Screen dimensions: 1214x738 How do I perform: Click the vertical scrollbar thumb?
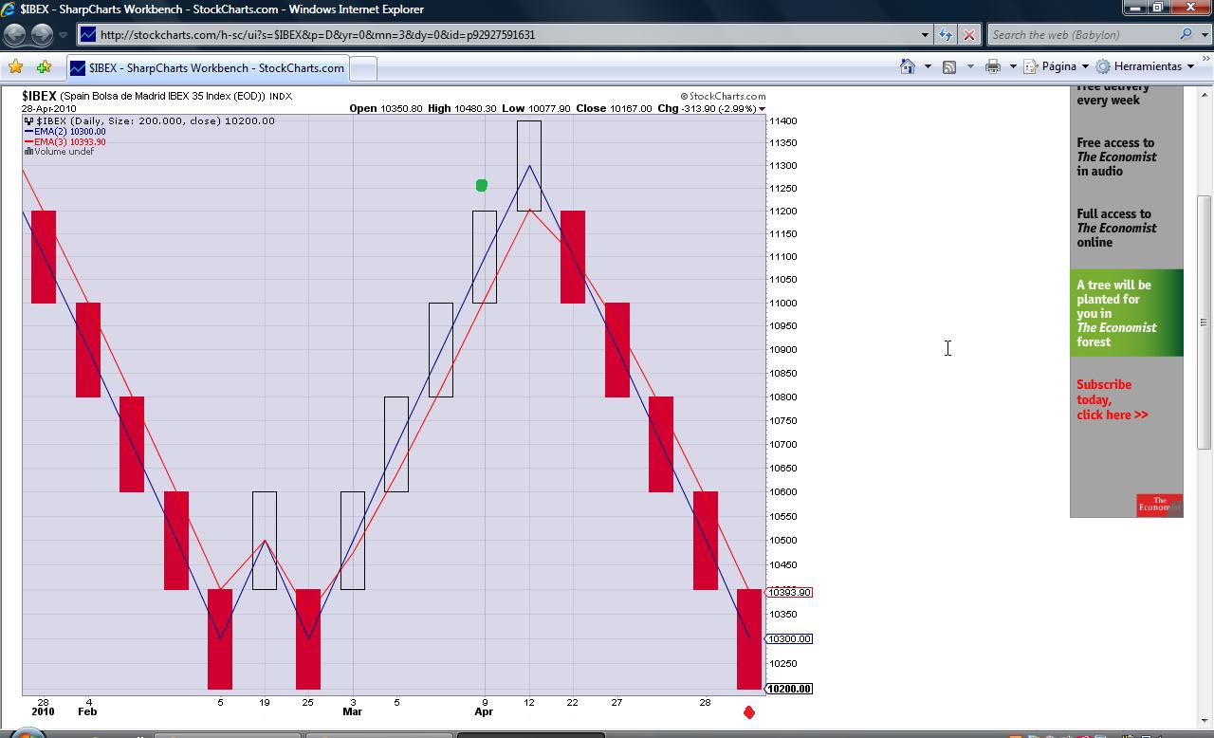pos(1205,322)
